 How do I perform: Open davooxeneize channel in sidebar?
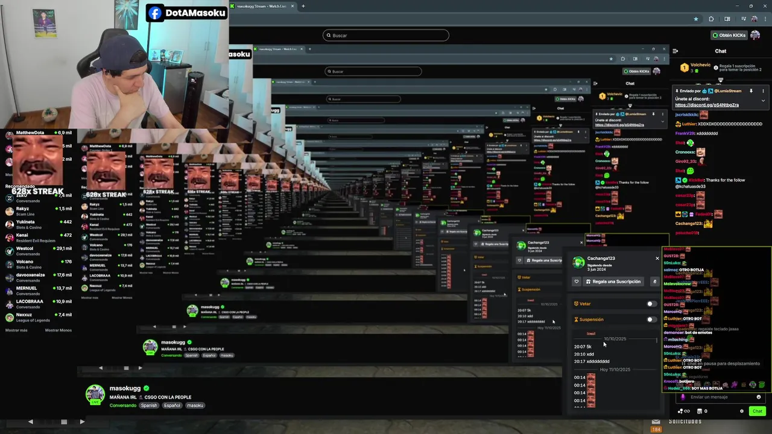coord(39,277)
